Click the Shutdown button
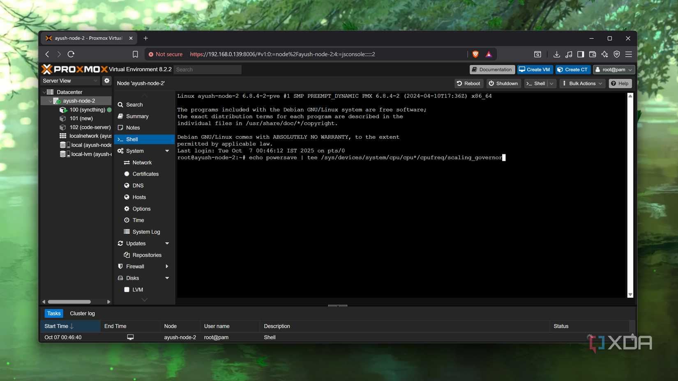 point(503,83)
